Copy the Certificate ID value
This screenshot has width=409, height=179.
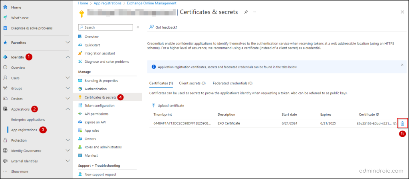coord(395,123)
